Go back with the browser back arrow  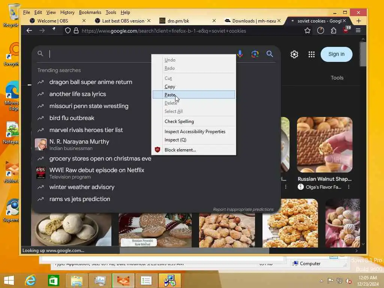tap(29, 31)
